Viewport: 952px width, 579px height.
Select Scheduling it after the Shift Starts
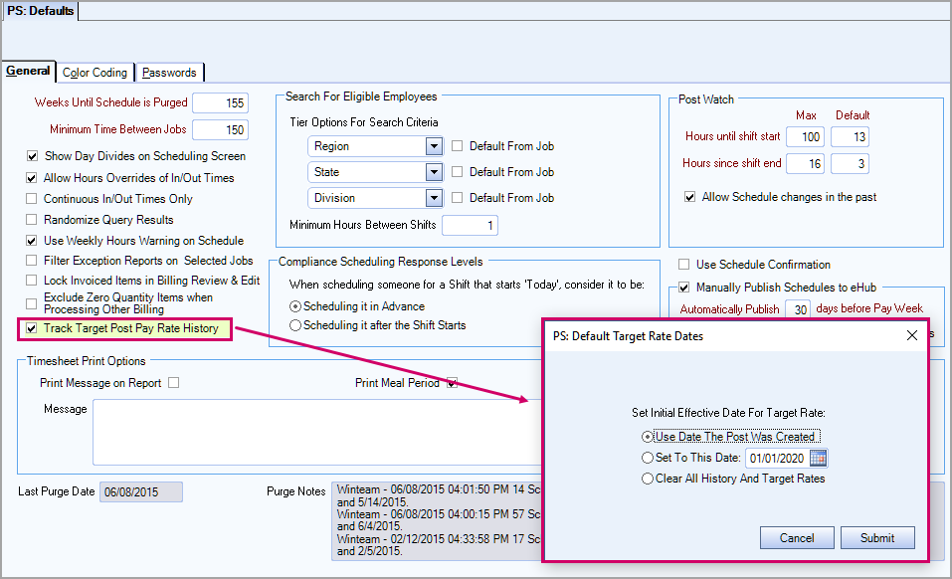294,325
